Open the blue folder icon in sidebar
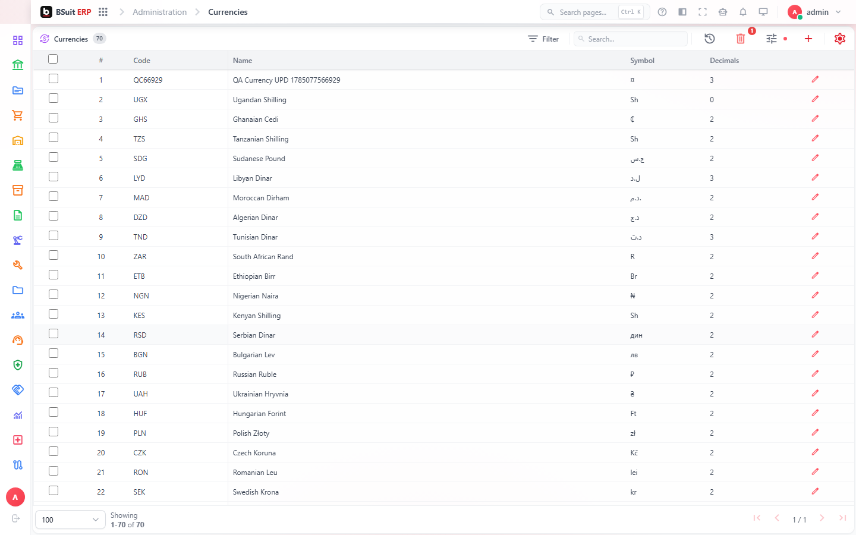 click(x=18, y=290)
